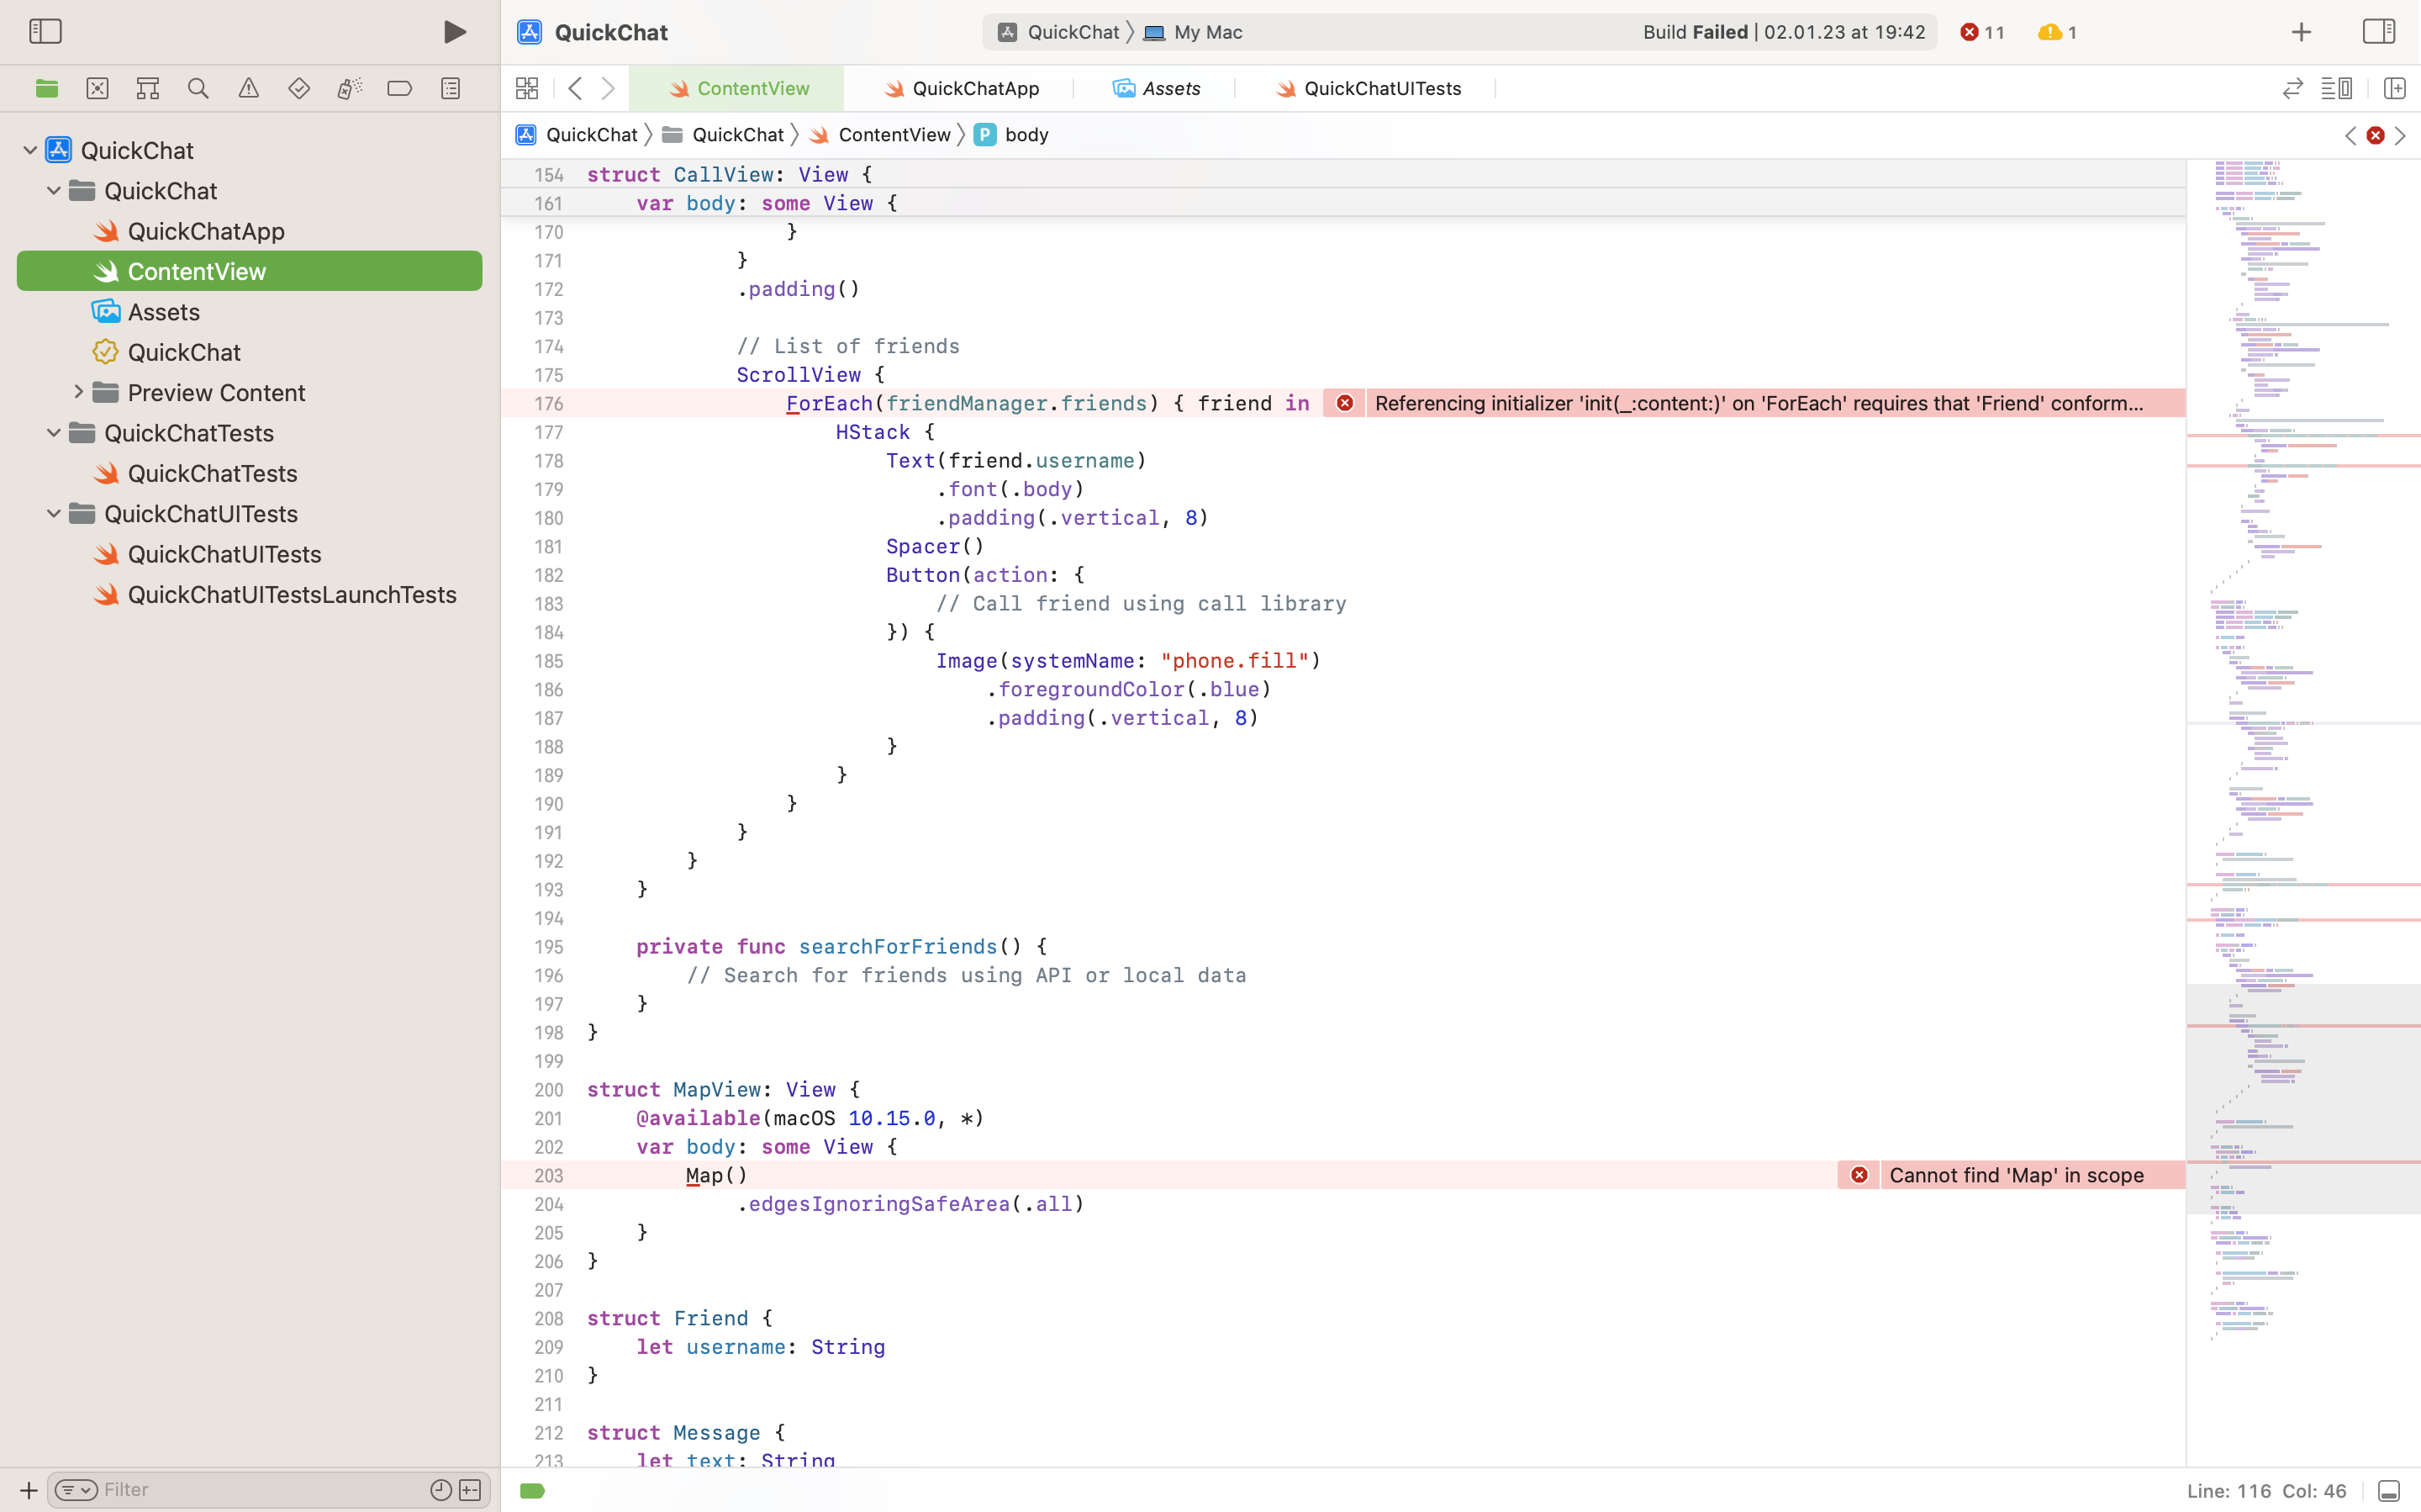Collapse the QuickChat folder group

coord(54,190)
